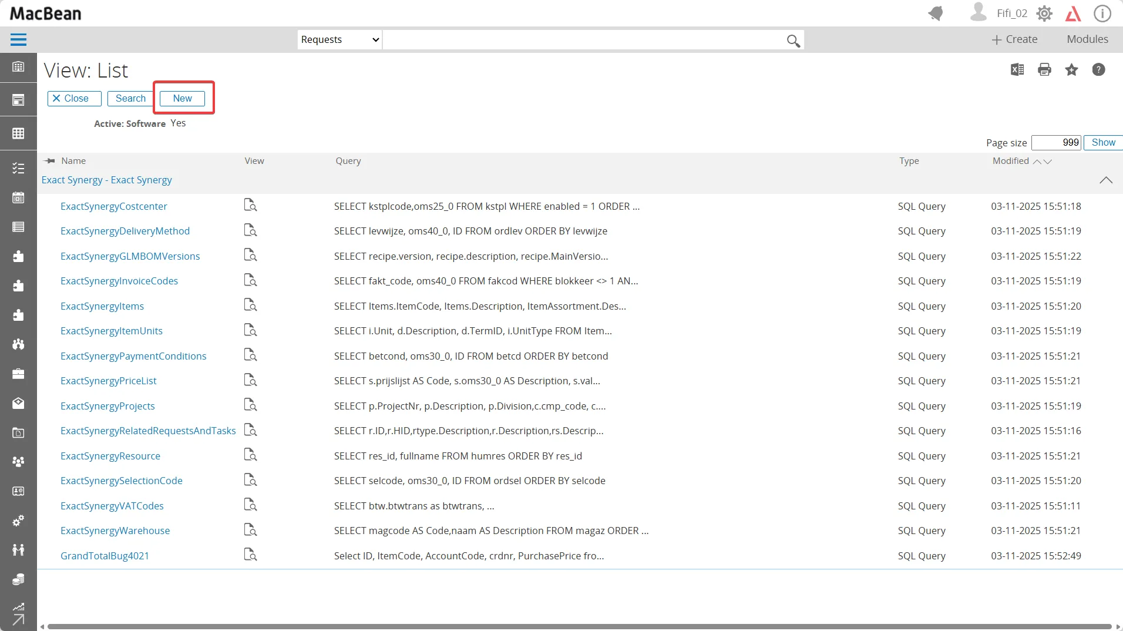Add page to favorites star icon

[1071, 69]
